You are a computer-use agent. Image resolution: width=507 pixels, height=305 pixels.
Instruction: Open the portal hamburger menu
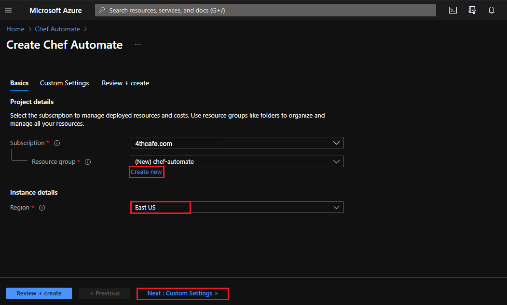click(8, 10)
